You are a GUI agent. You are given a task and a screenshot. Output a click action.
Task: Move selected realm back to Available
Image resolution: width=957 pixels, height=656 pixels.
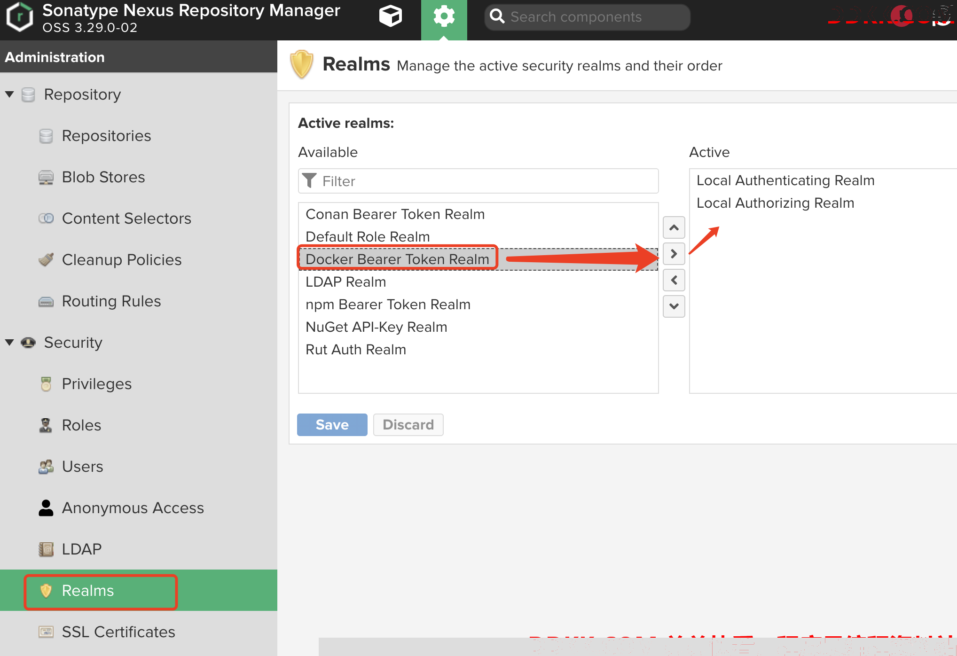click(674, 280)
